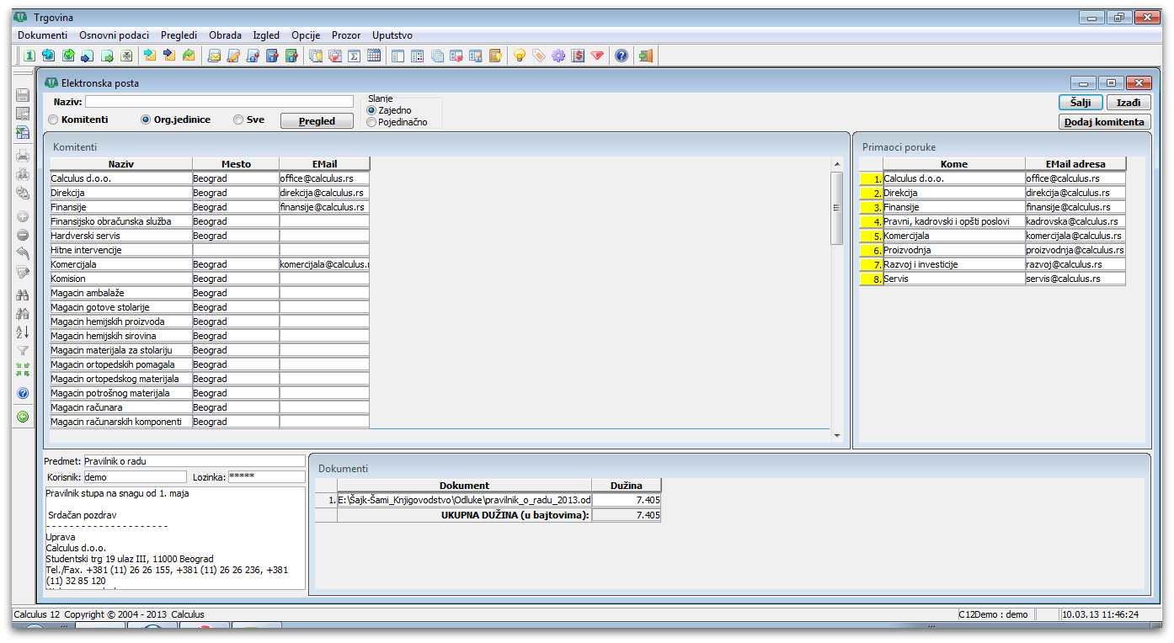This screenshot has height=643, width=1174.
Task: Click the Dodaj komitenta button
Action: (1104, 121)
